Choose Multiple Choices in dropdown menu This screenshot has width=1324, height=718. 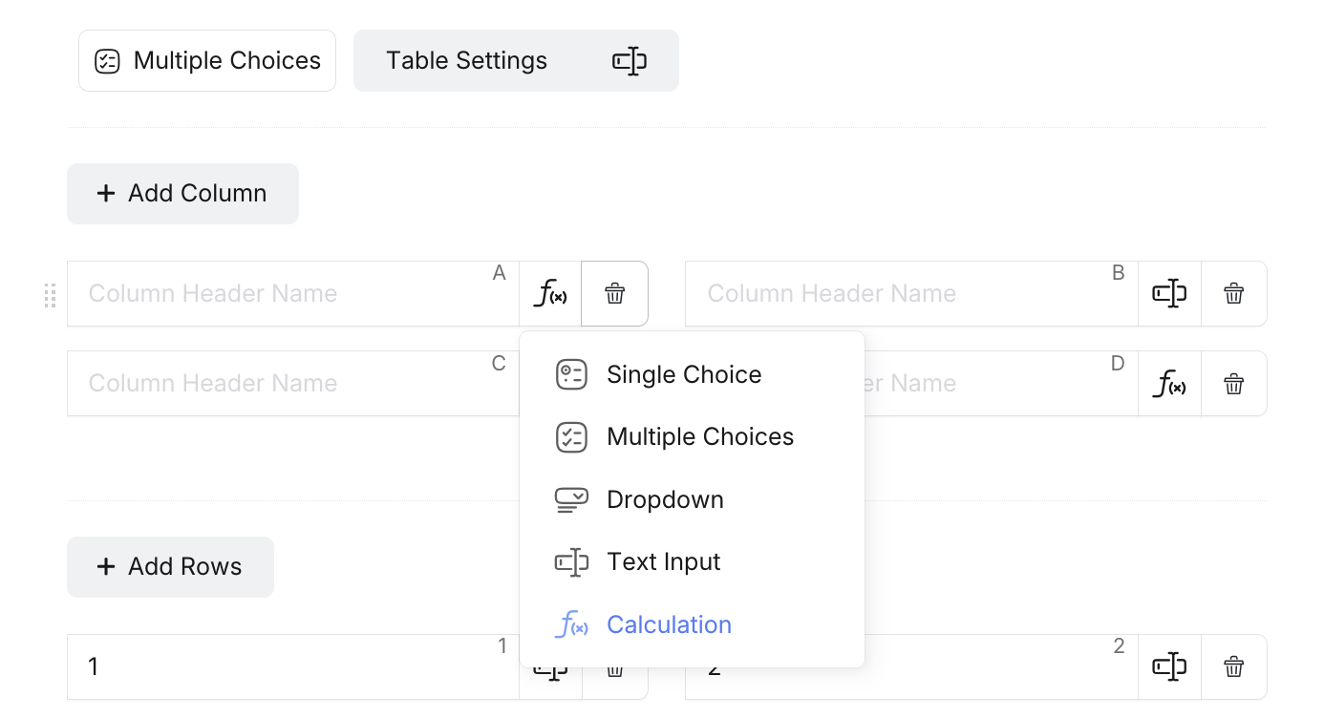[x=699, y=437]
